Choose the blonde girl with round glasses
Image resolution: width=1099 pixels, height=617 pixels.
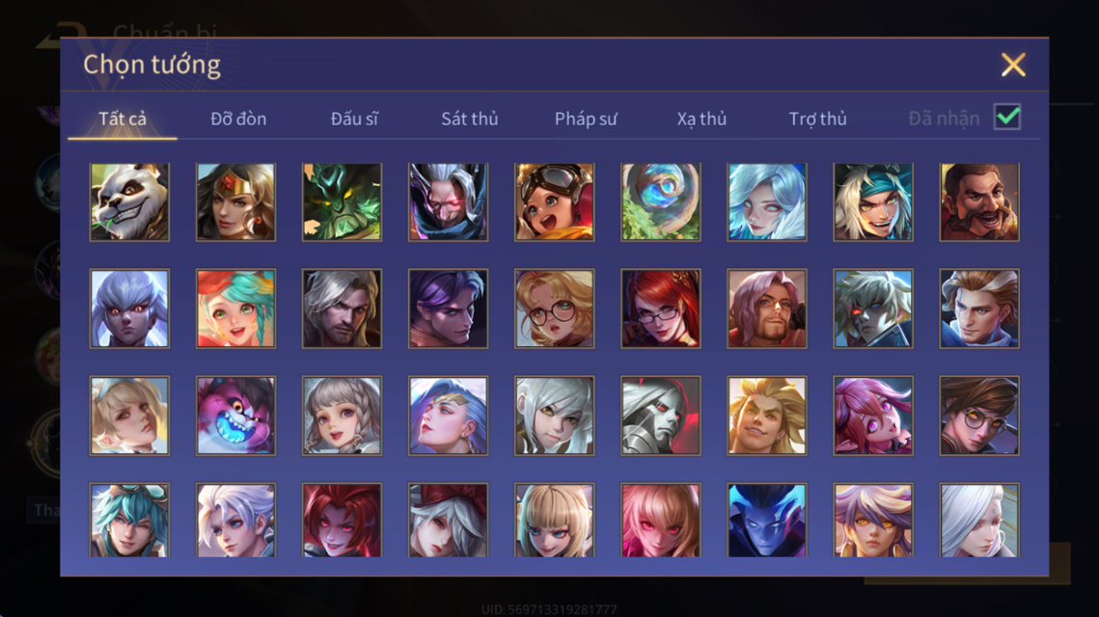click(x=555, y=308)
